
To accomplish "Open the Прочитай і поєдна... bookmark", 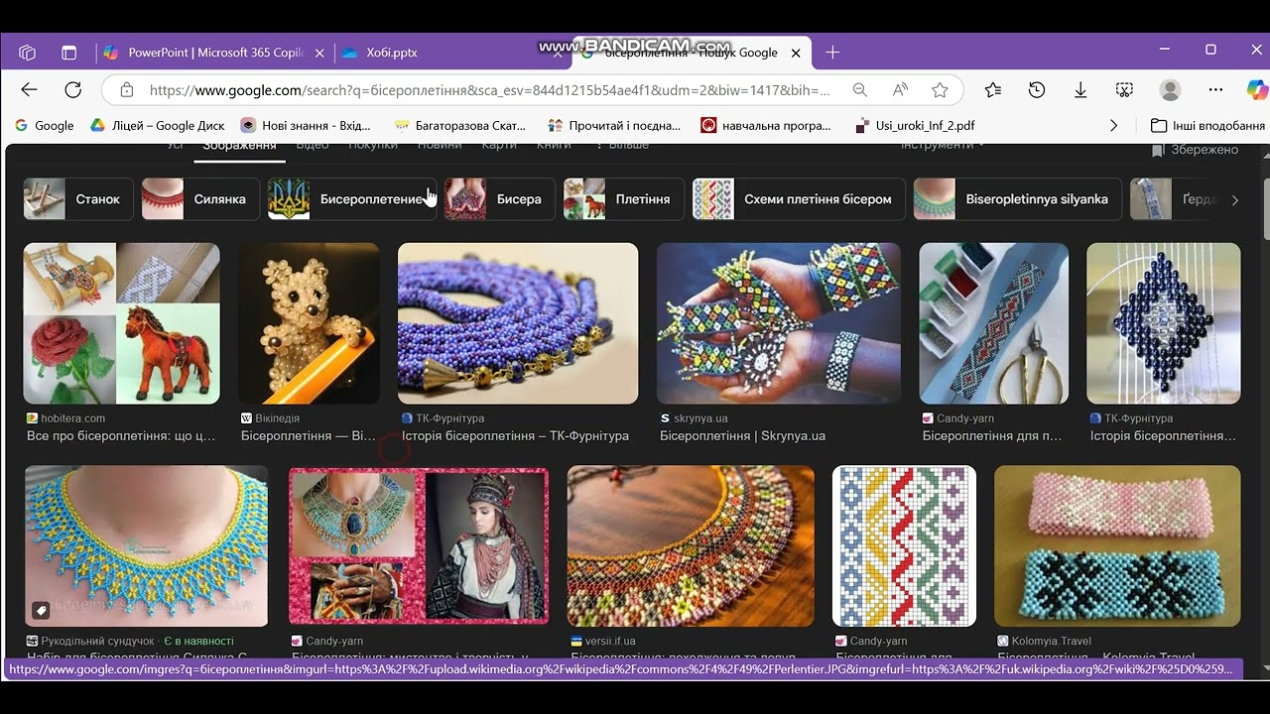I will (613, 126).
